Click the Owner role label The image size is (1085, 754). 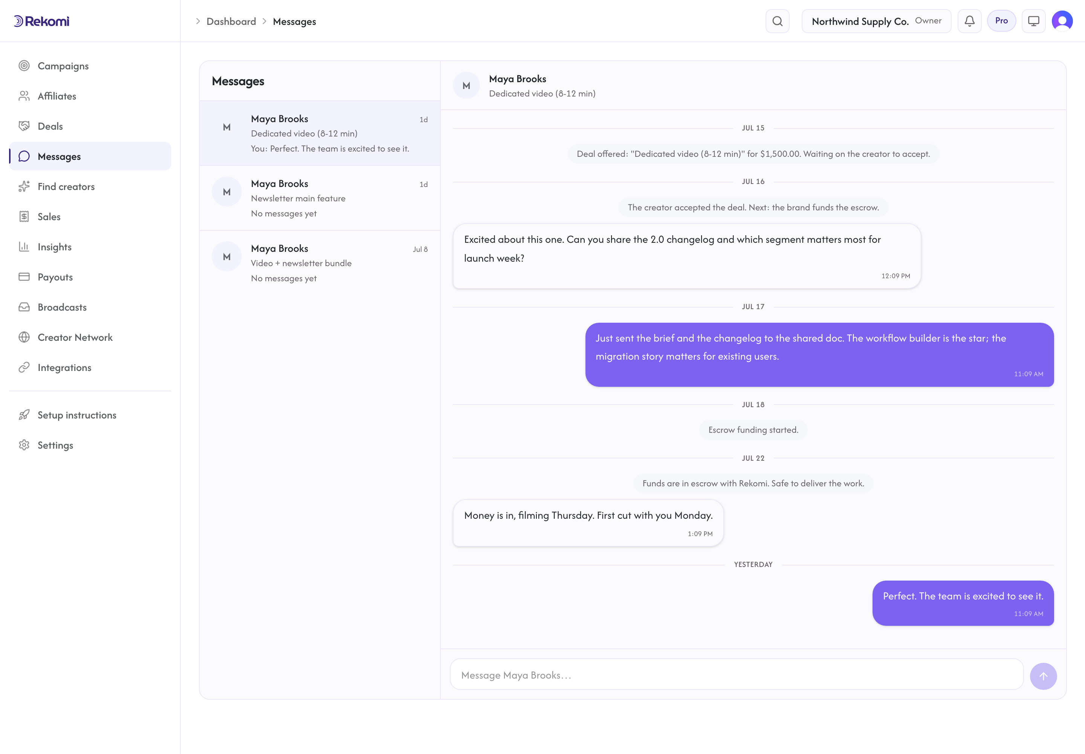[928, 21]
